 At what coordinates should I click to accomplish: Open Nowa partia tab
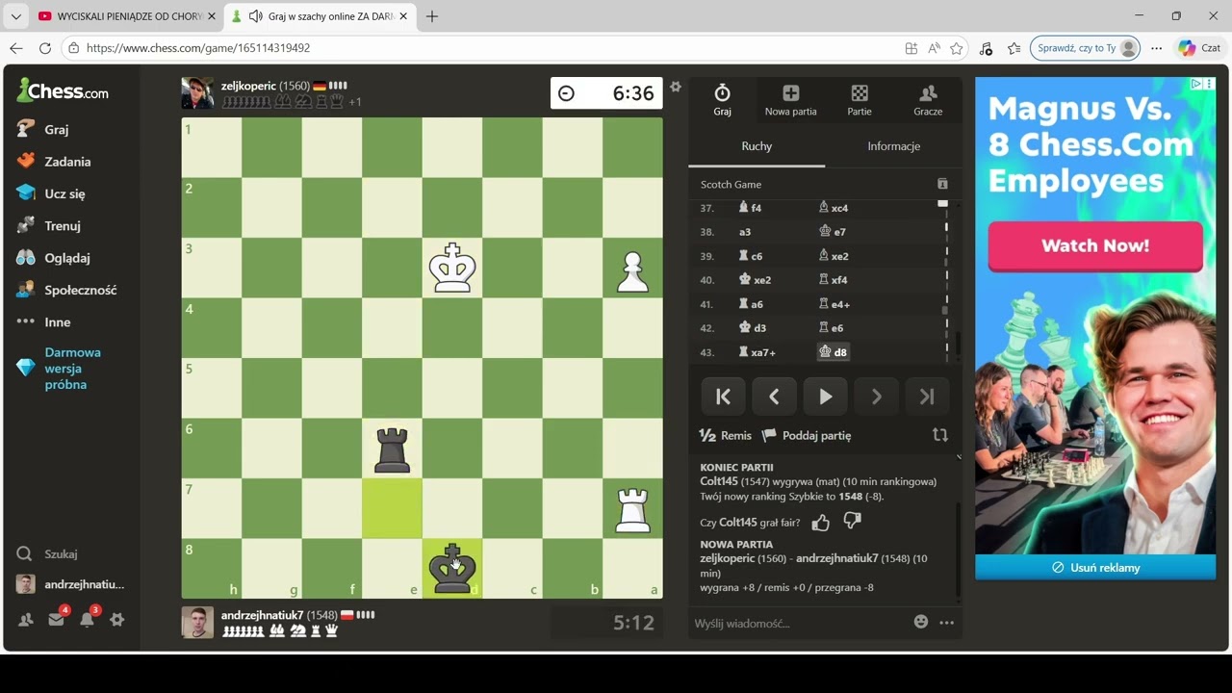point(790,99)
